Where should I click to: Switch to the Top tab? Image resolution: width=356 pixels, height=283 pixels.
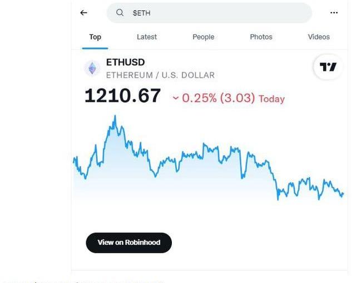[x=95, y=37]
